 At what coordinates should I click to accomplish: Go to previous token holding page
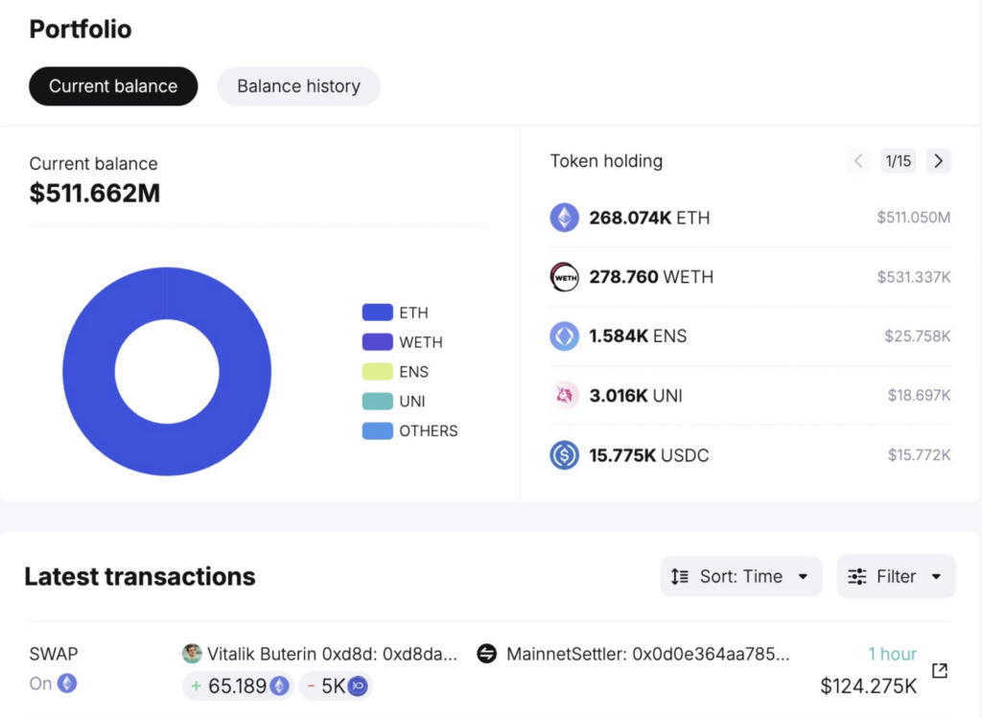click(858, 161)
